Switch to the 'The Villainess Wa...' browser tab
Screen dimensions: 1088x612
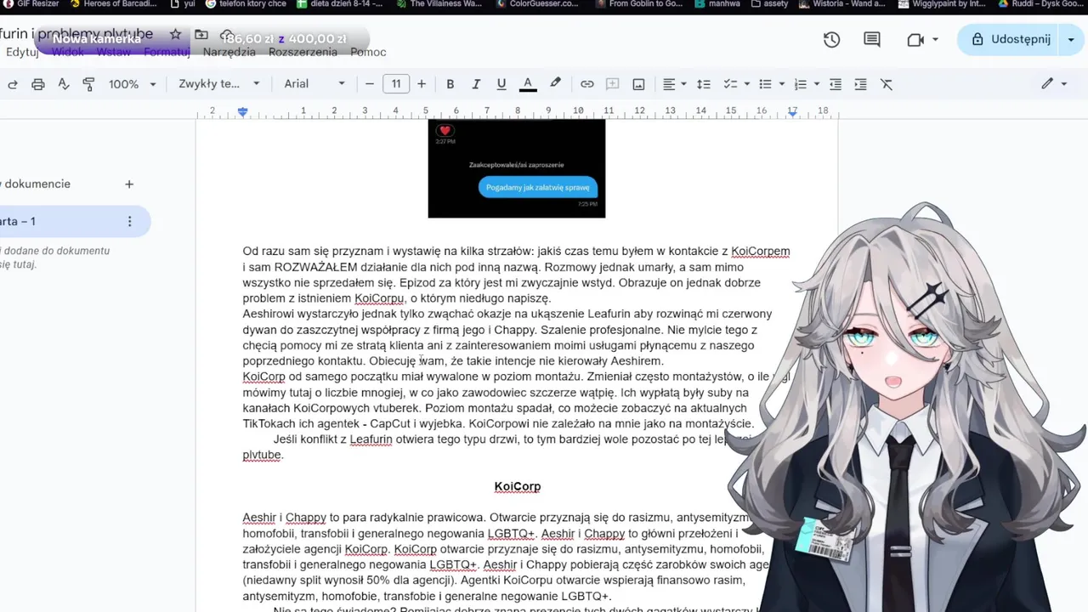tap(438, 4)
